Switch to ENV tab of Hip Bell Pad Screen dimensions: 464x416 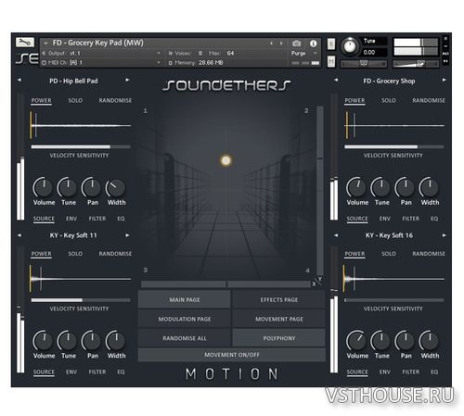[x=71, y=219]
